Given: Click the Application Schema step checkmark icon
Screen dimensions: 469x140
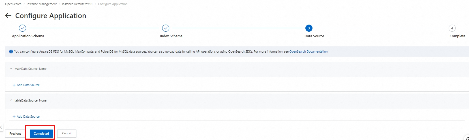Looking at the screenshot, I should click(22, 28).
